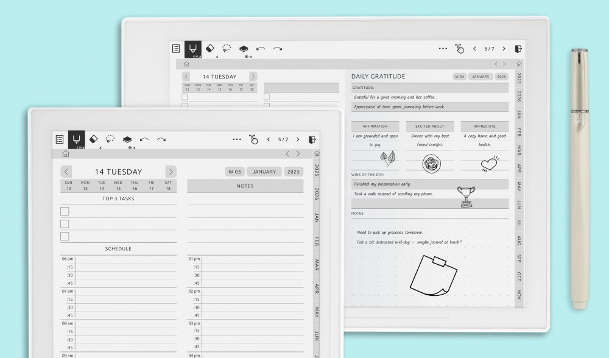Click the JANUARY button beside Daily Gratitude
This screenshot has height=358, width=609.
[x=480, y=77]
